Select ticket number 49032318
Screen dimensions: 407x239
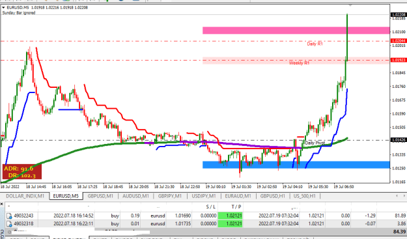tap(23, 223)
